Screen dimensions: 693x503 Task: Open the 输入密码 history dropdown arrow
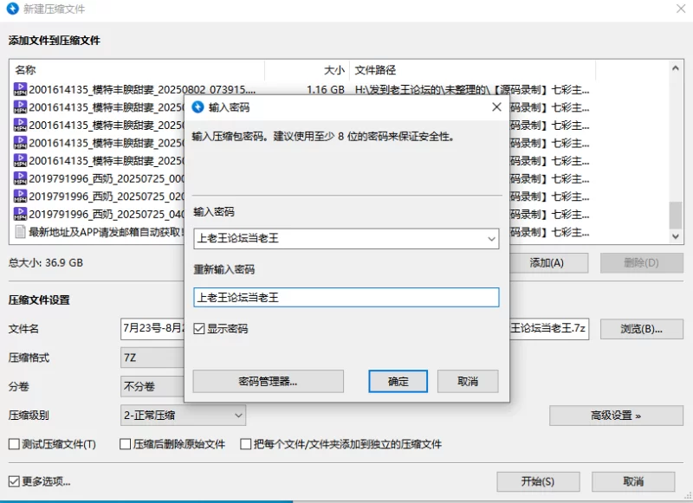coord(491,239)
